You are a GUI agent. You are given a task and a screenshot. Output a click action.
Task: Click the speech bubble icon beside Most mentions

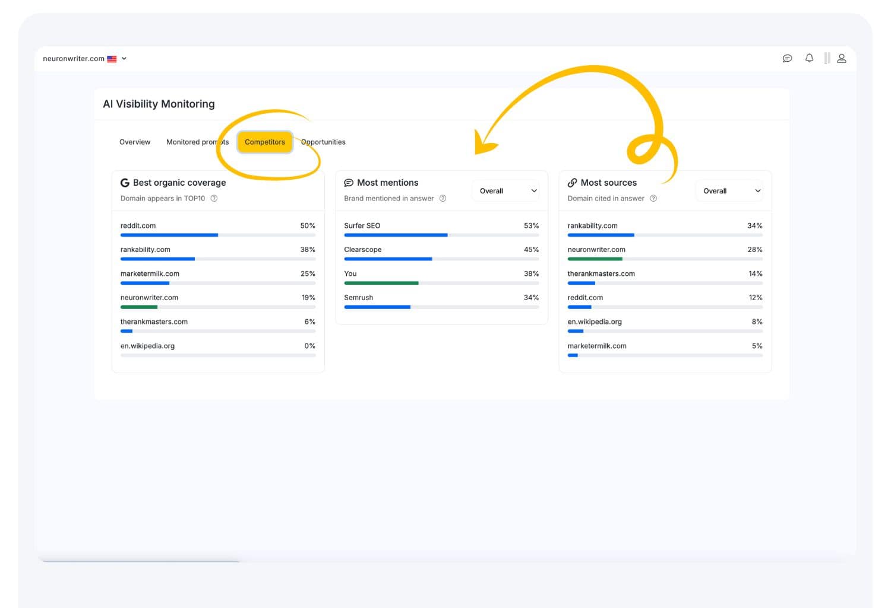(349, 182)
